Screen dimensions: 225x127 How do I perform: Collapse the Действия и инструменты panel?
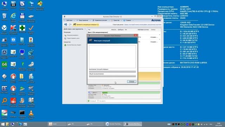(85, 29)
